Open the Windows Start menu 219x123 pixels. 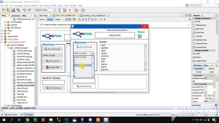pyautogui.click(x=4, y=120)
